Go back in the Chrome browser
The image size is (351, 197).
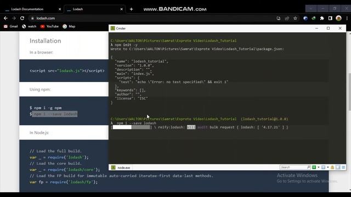pyautogui.click(x=5, y=18)
